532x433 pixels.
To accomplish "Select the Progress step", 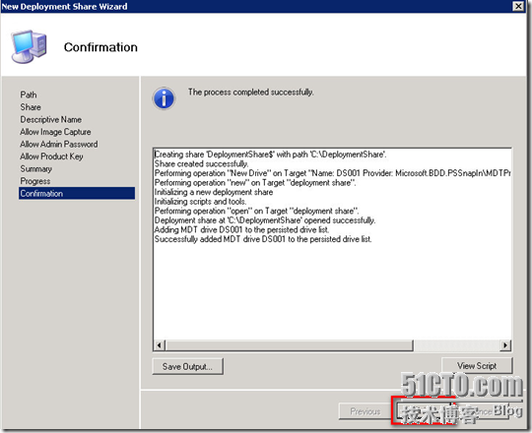I will [x=35, y=181].
